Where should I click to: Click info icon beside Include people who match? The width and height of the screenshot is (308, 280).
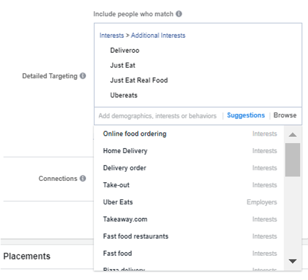(x=179, y=14)
